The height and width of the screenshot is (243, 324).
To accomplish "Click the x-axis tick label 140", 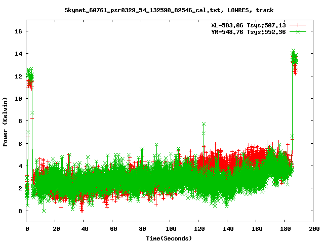I will pyautogui.click(x=228, y=229).
